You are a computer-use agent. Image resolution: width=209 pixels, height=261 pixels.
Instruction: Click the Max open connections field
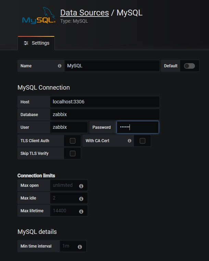pyautogui.click(x=64, y=185)
